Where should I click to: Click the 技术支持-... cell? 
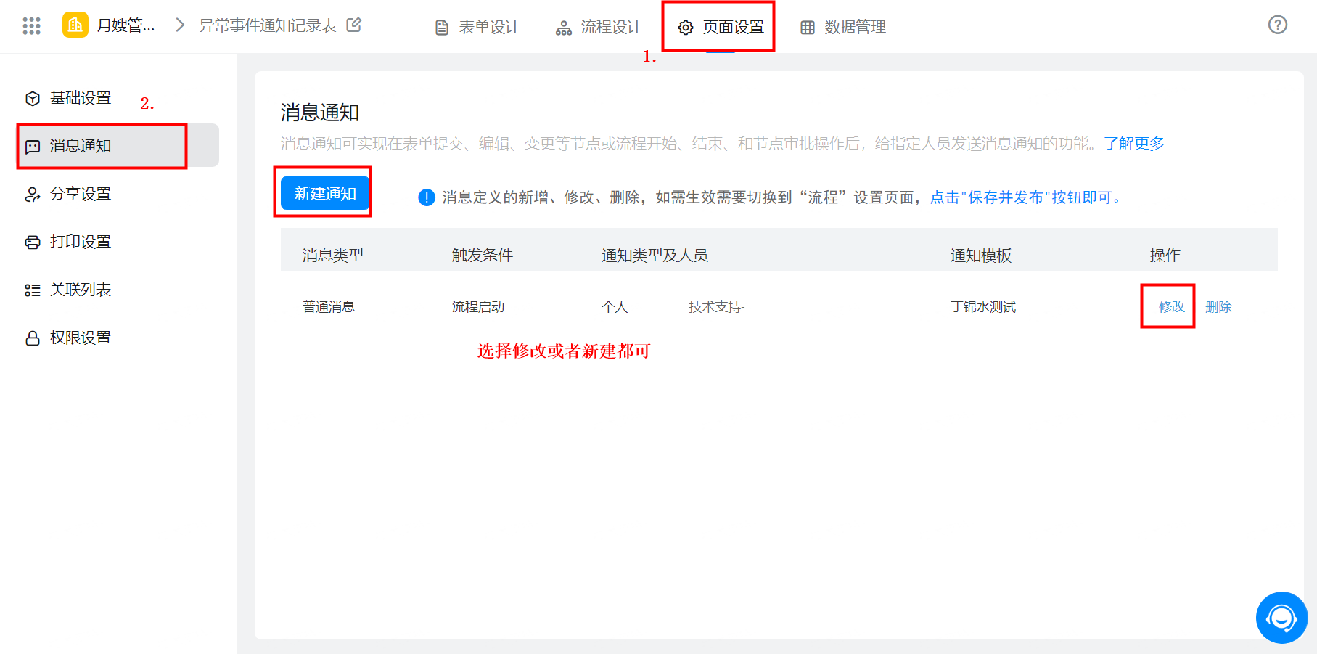(x=721, y=307)
